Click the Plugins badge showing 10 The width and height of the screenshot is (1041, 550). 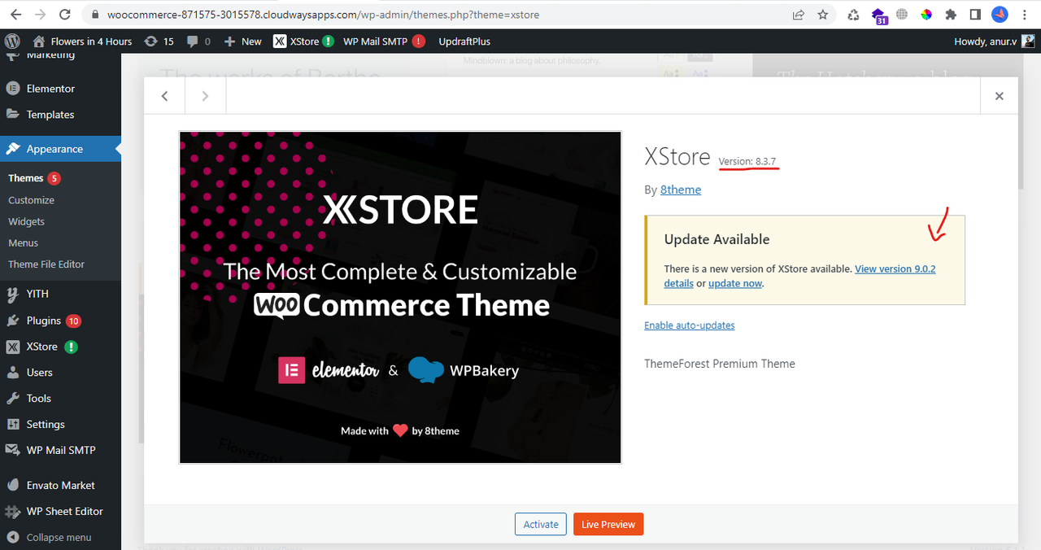tap(74, 321)
